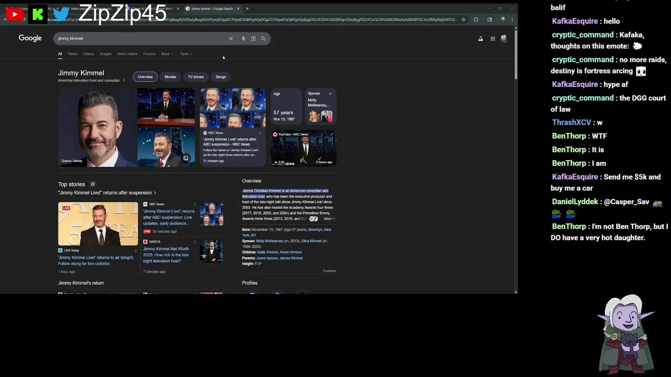
Task: Switch to the Videos tab
Action: click(x=88, y=54)
